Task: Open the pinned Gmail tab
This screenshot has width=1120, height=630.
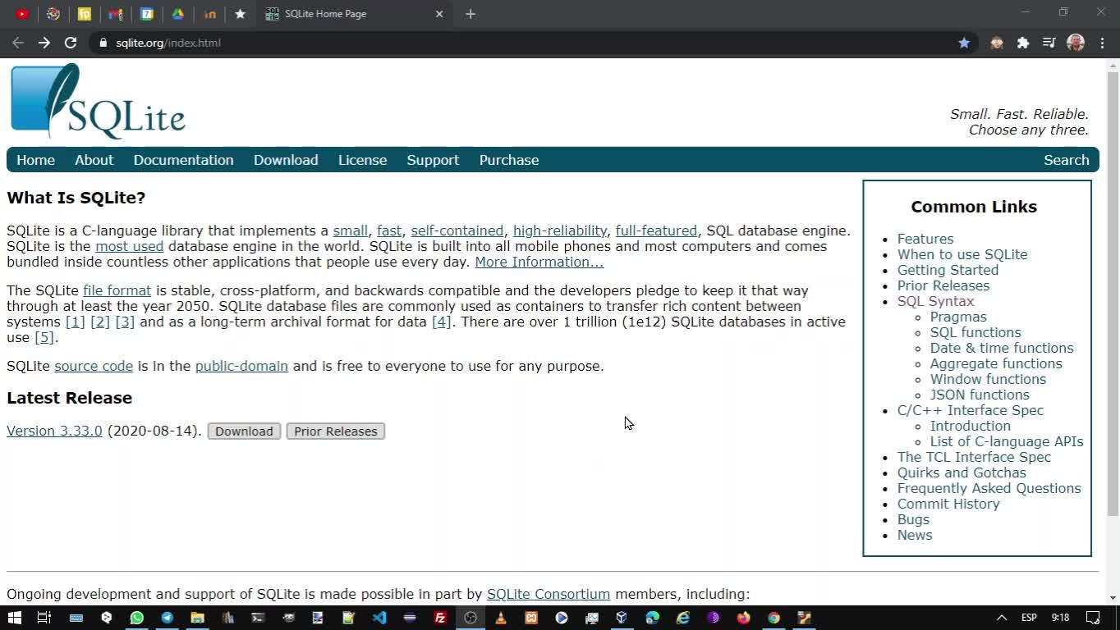Action: [116, 14]
